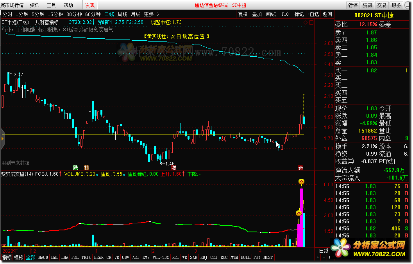The image size is (413, 264).
Task: Select the BRAR indicator
Action: tap(99, 257)
